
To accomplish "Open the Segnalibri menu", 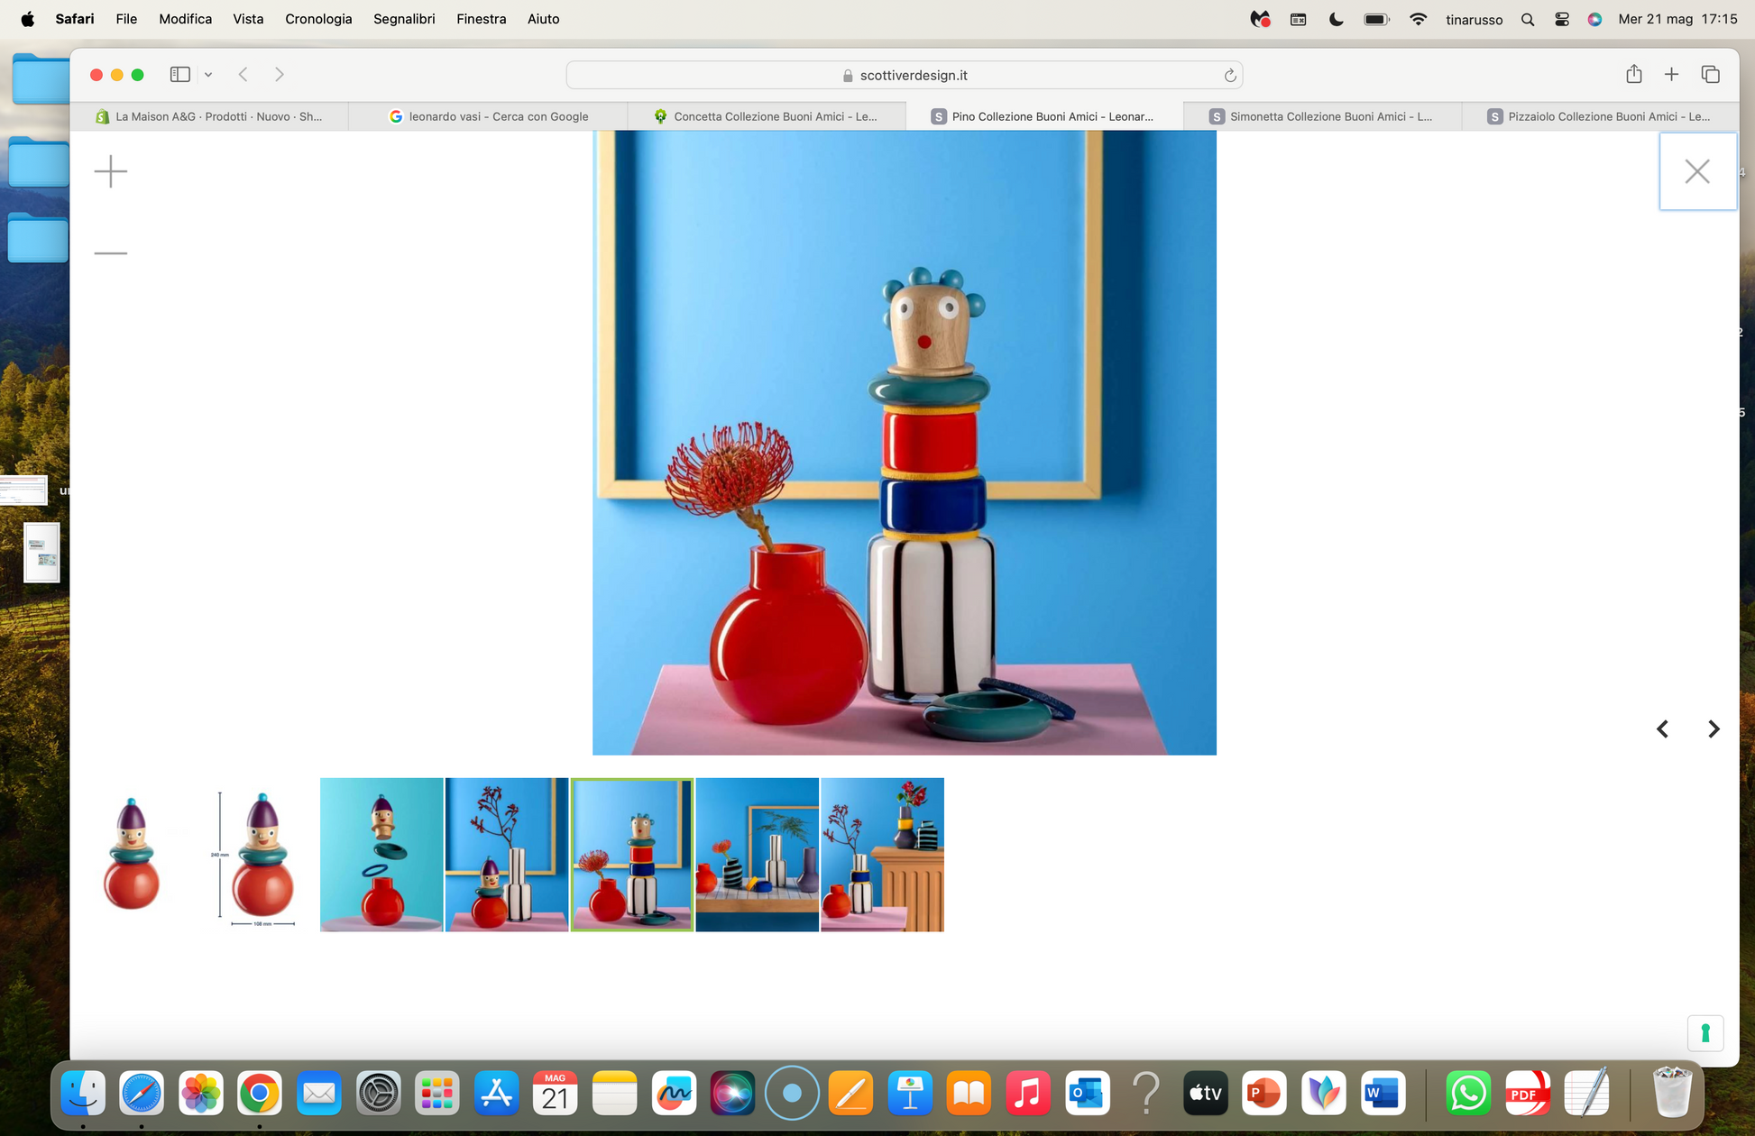I will 404,19.
